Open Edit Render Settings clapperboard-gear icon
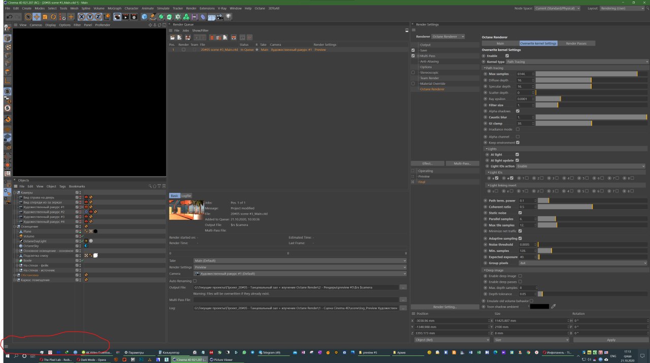 pos(134,17)
